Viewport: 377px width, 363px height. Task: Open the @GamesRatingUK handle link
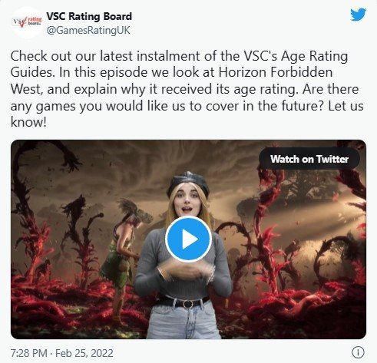[x=88, y=30]
